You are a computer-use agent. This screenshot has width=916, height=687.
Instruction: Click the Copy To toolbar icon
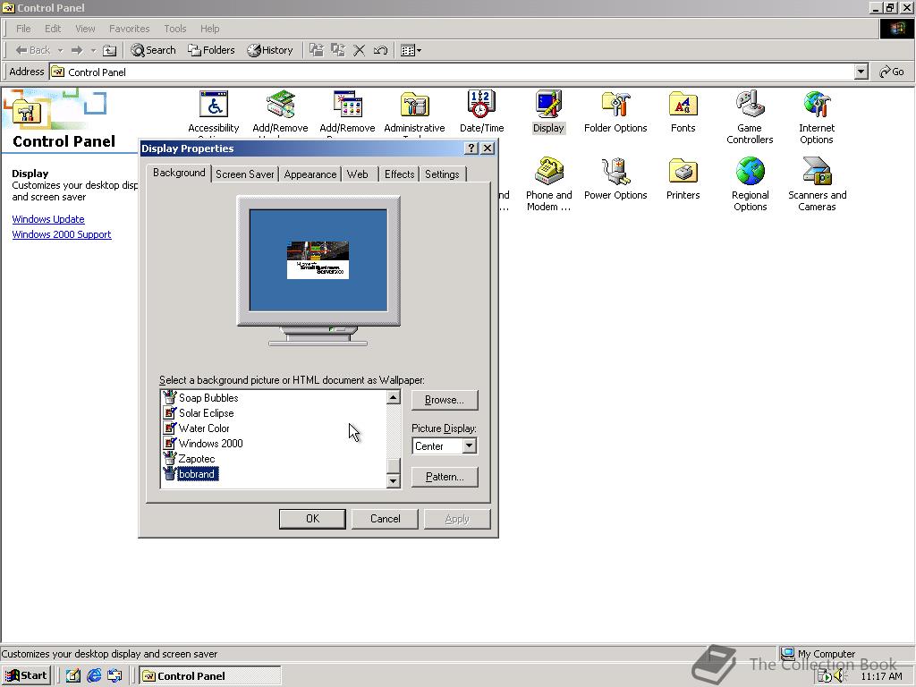(x=337, y=50)
